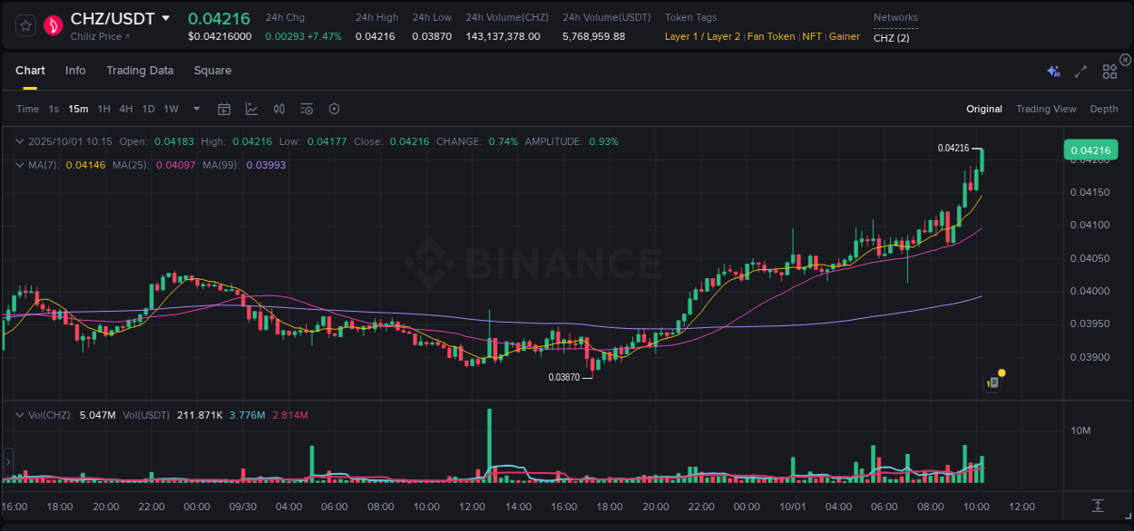Launch the AI assistant icon

pyautogui.click(x=1053, y=71)
